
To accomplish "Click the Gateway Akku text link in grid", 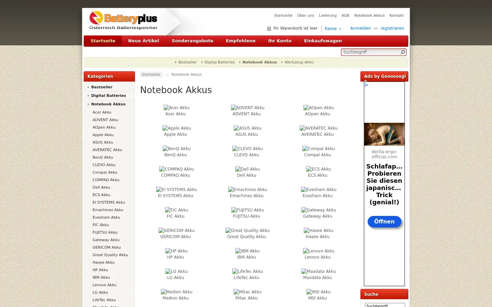I will 318,216.
